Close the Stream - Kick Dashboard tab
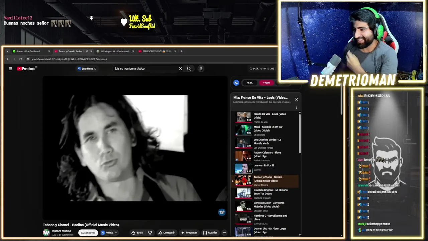The height and width of the screenshot is (241, 428). point(49,51)
